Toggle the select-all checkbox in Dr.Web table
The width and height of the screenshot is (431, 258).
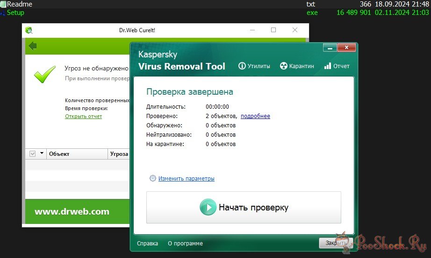32,153
